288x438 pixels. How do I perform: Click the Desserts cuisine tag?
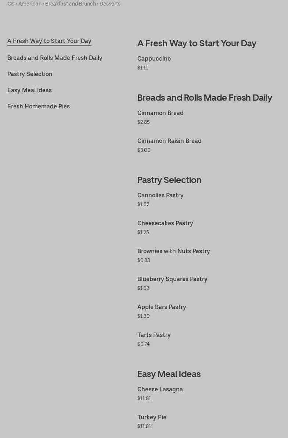[110, 4]
